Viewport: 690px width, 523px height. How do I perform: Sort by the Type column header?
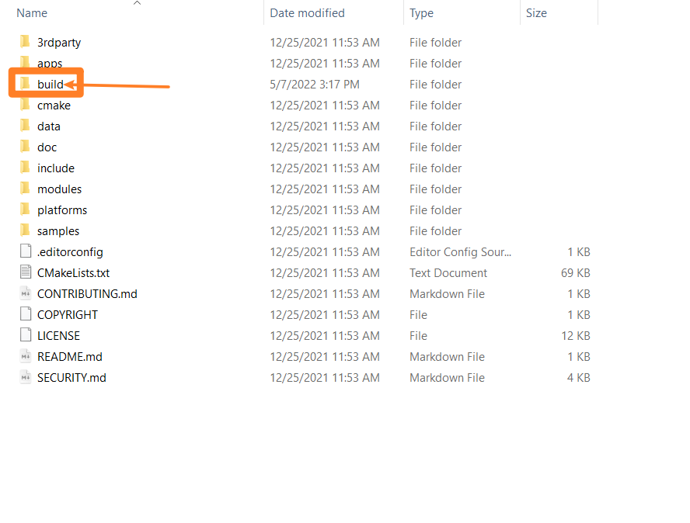coord(421,13)
